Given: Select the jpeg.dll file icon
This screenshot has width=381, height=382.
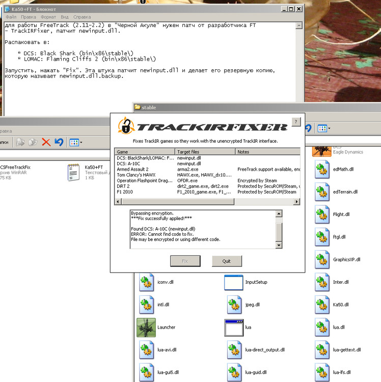Looking at the screenshot, I should [x=234, y=305].
